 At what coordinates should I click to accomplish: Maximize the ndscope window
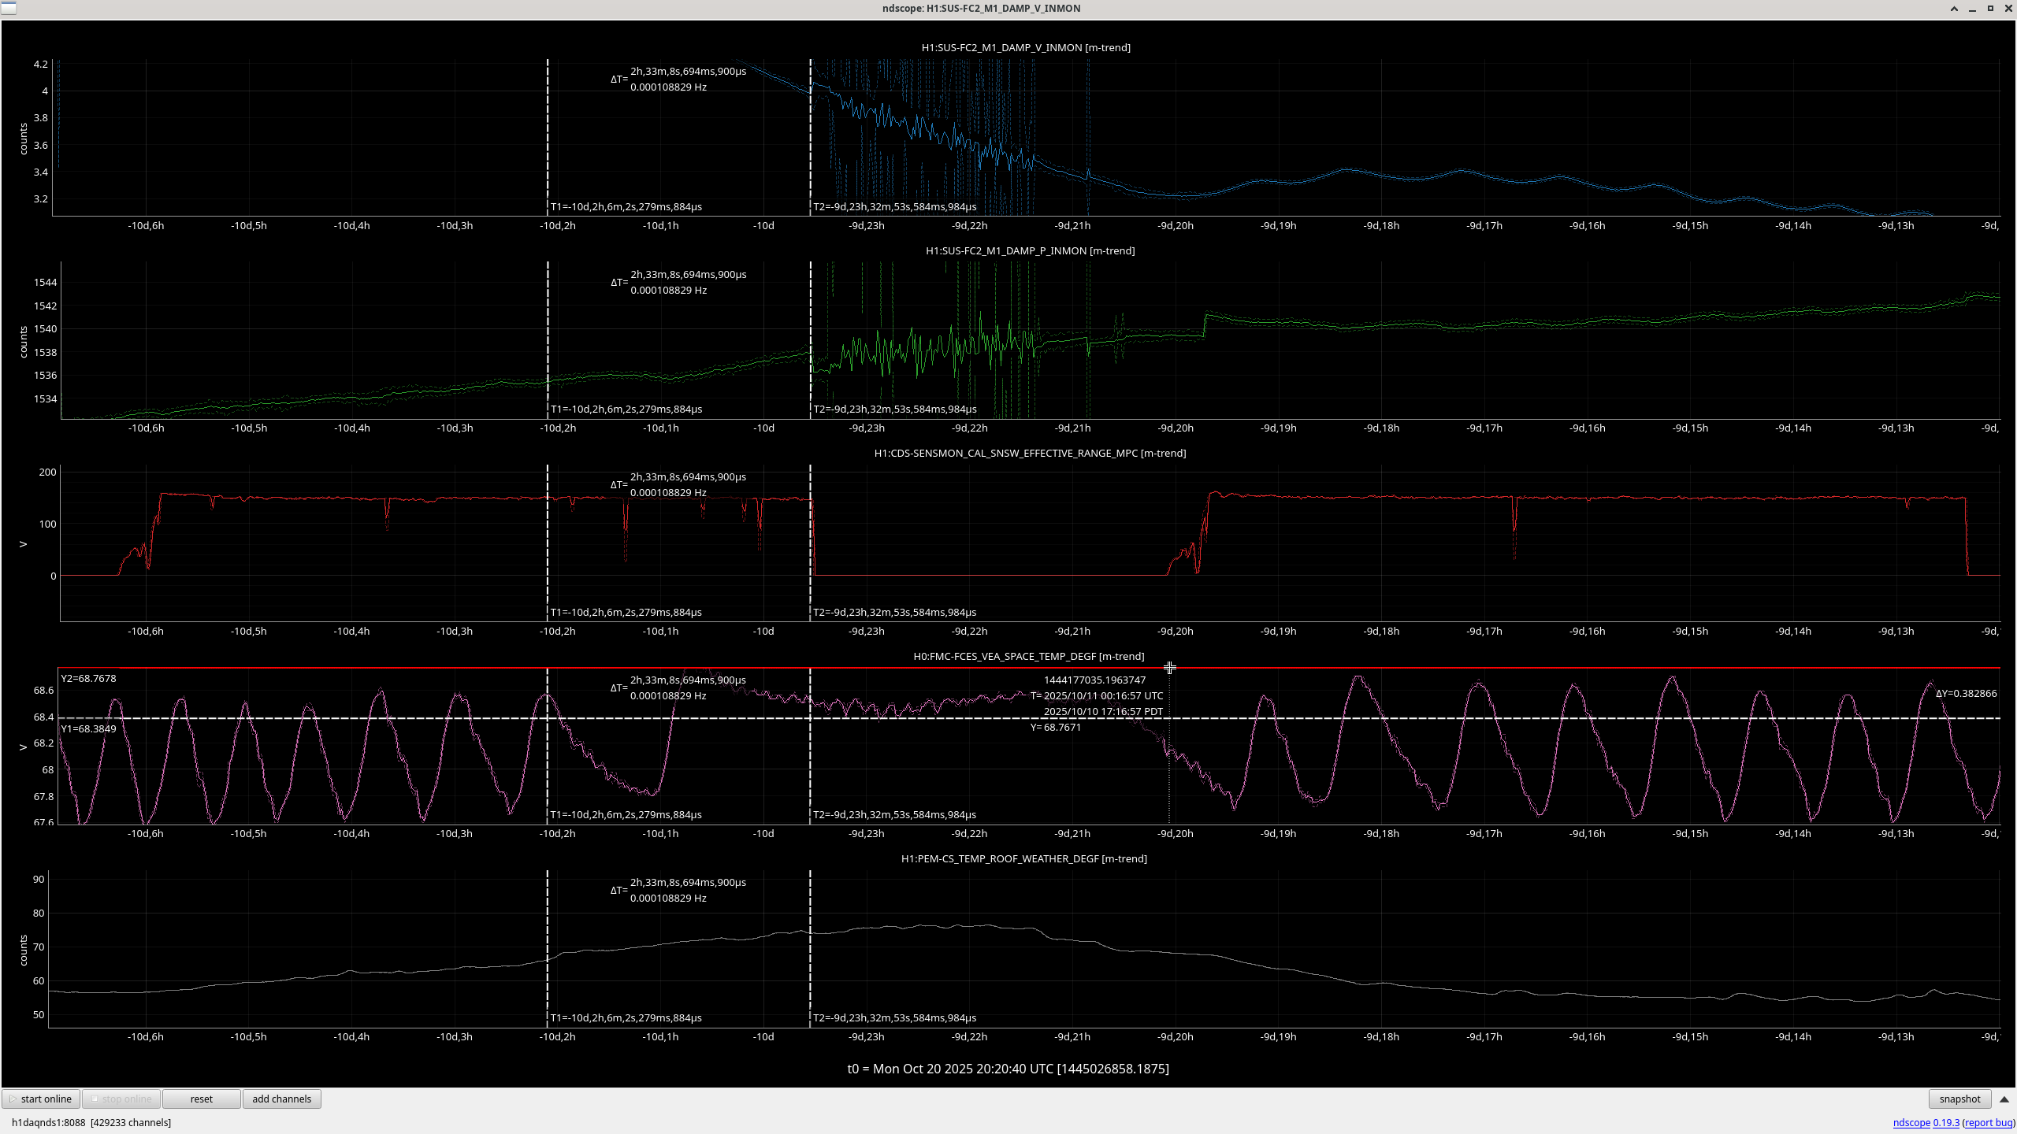pos(1990,9)
